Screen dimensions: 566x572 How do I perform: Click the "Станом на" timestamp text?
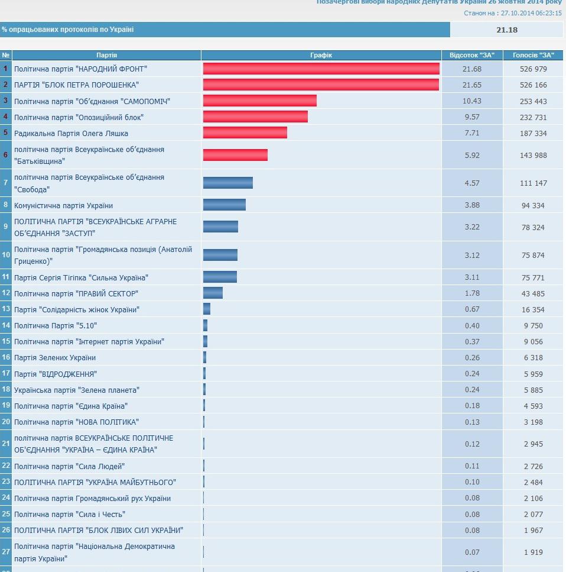[513, 13]
